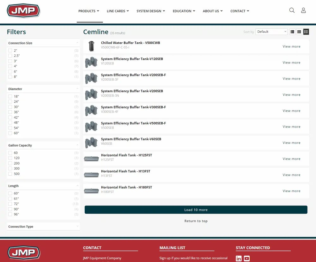Expand the Connection Type filter section

coord(43,227)
